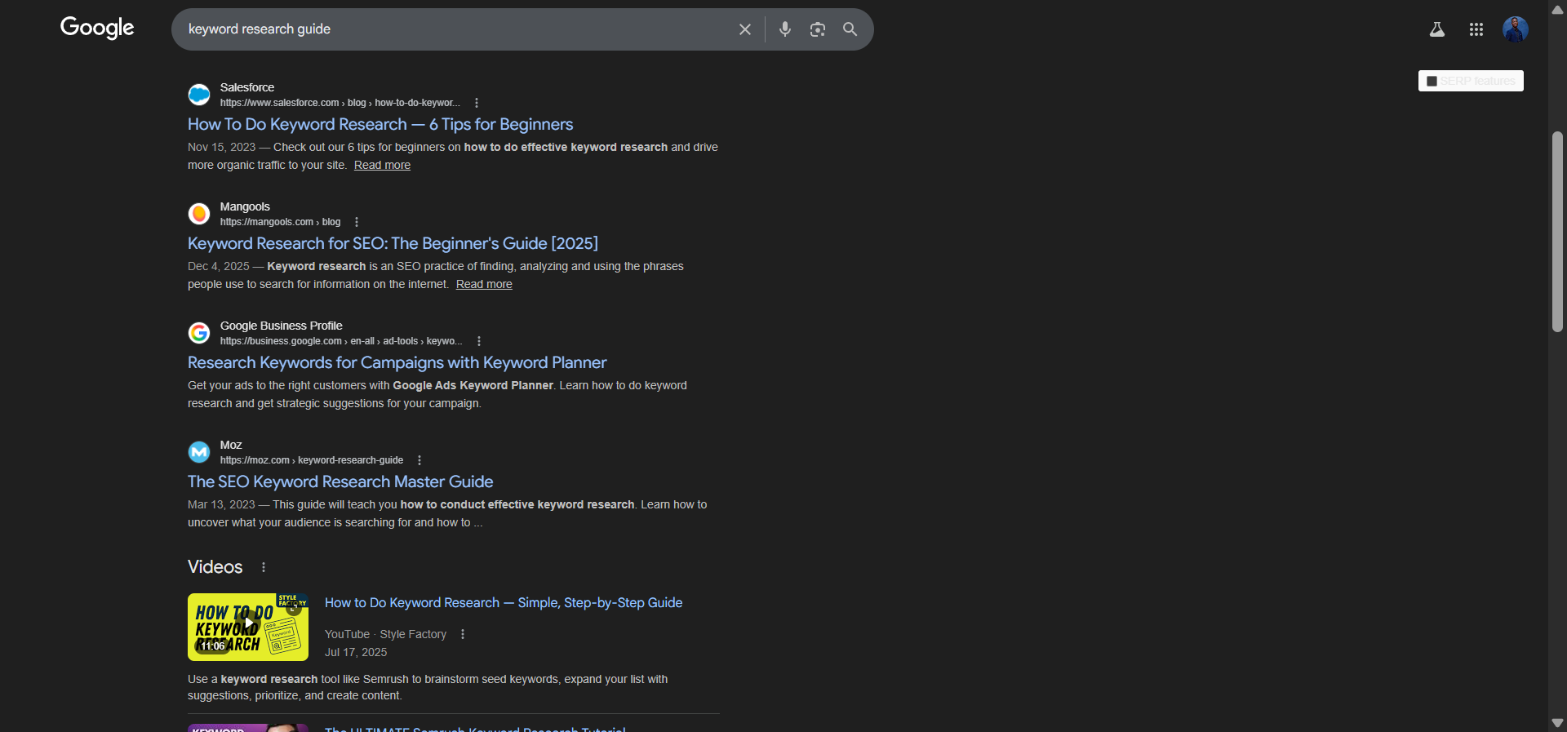Open the three-dot menu for Mangools result

coord(357,222)
